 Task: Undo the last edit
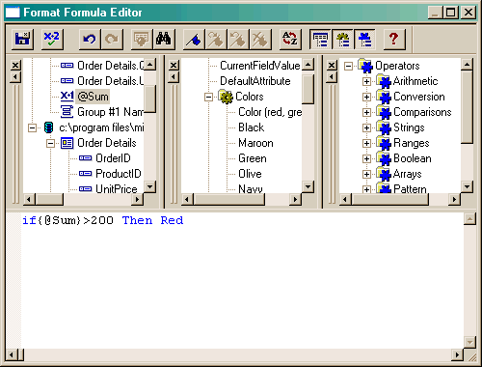(90, 39)
